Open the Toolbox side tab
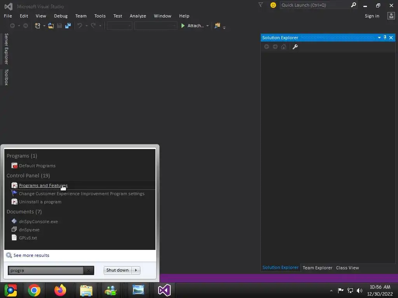 [6, 77]
